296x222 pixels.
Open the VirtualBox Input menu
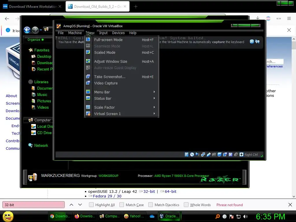[x=103, y=33]
